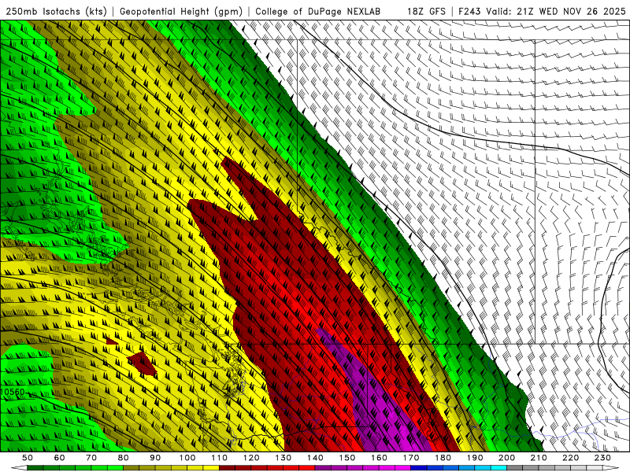Click the '230' value on the color scale
Image resolution: width=630 pixels, height=472 pixels.
(602, 458)
